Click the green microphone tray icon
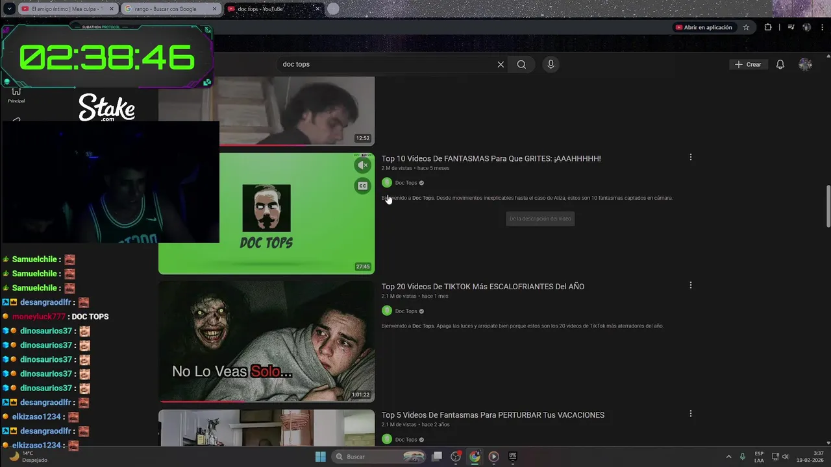Screen dimensions: 831x467 [x=742, y=457]
